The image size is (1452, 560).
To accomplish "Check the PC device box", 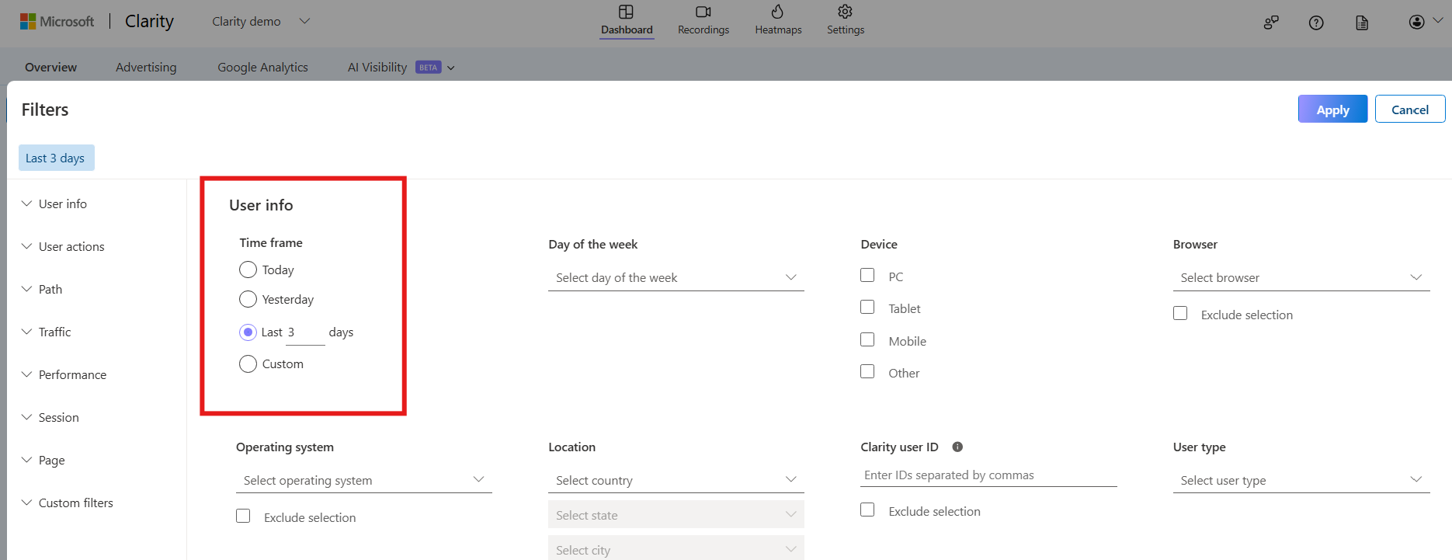I will (867, 275).
